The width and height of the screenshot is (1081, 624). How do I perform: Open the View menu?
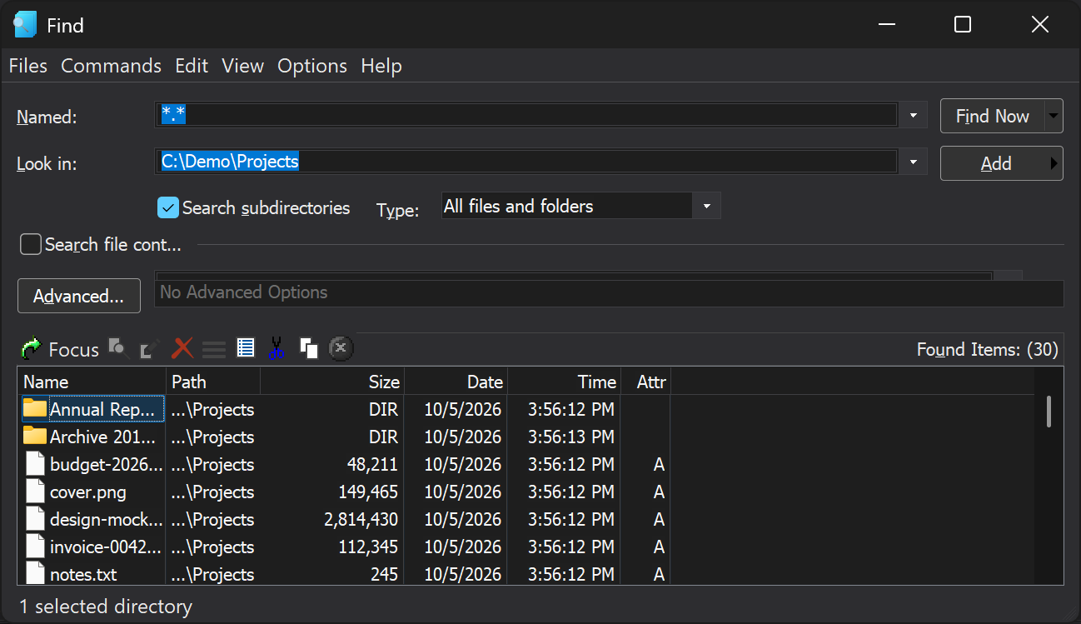(243, 66)
